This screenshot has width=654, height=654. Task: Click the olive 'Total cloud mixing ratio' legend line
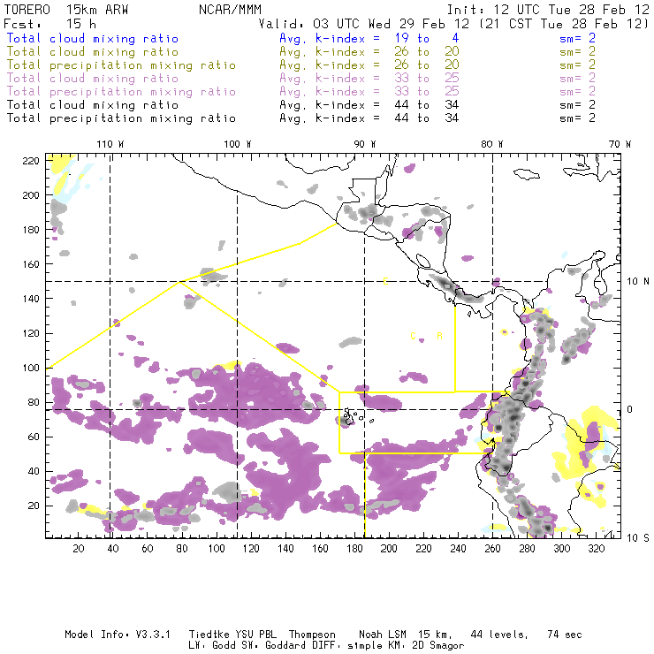[x=93, y=52]
